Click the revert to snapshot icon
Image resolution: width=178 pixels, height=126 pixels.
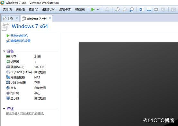pyautogui.click(x=125, y=10)
